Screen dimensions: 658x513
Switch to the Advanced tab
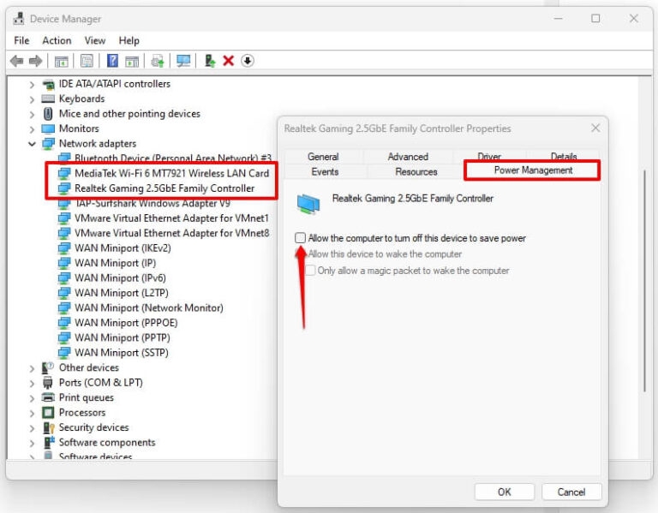(408, 157)
